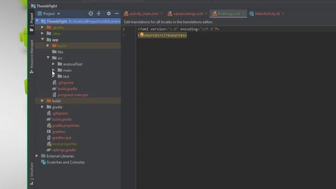The height and width of the screenshot is (189, 336).
Task: Click the locate/scroll from source target icon
Action: (91, 14)
